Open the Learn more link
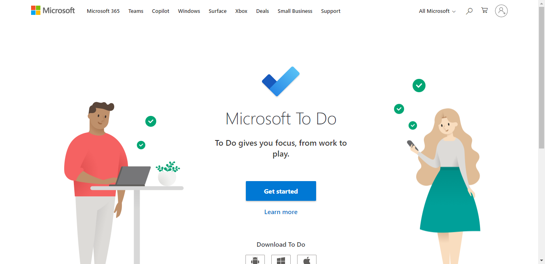The image size is (545, 264). [x=281, y=212]
